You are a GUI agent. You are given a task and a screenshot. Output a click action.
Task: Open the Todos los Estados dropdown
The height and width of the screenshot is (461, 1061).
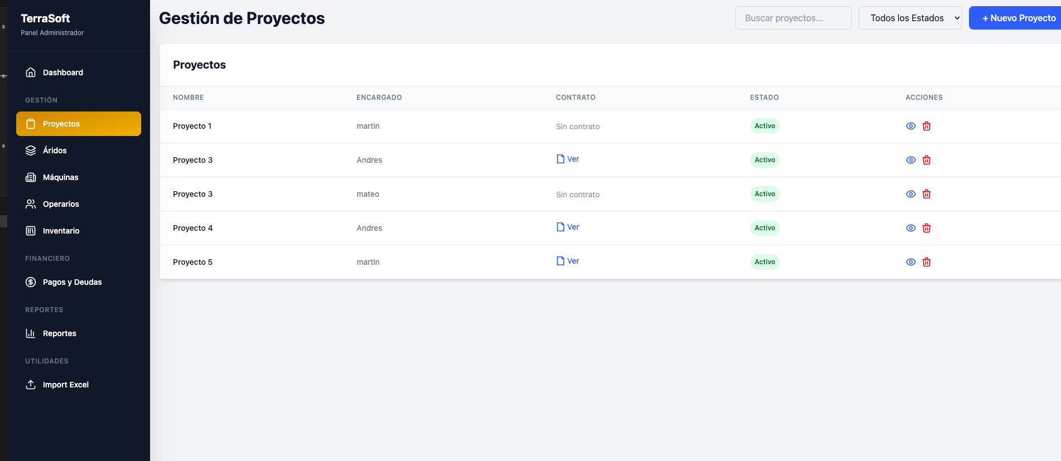(909, 18)
